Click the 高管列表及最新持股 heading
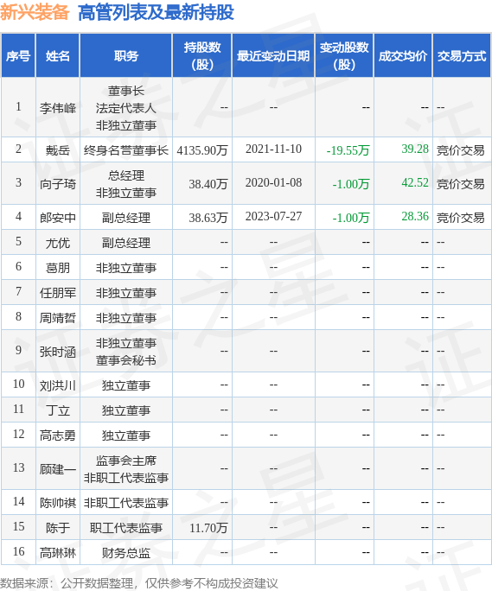492x591 pixels. point(156,12)
